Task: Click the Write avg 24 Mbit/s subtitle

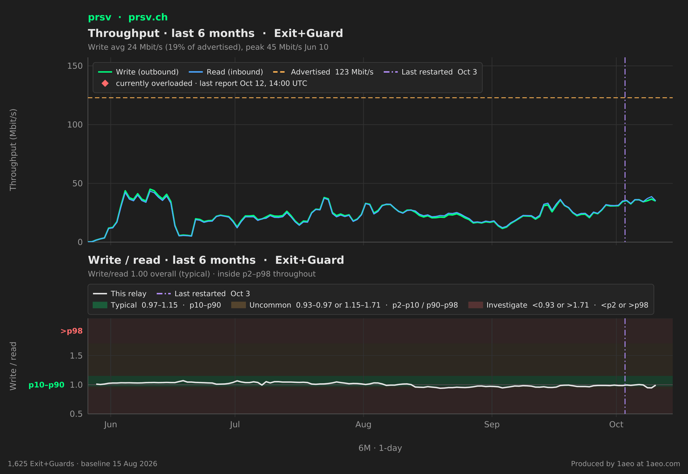Action: click(x=208, y=47)
